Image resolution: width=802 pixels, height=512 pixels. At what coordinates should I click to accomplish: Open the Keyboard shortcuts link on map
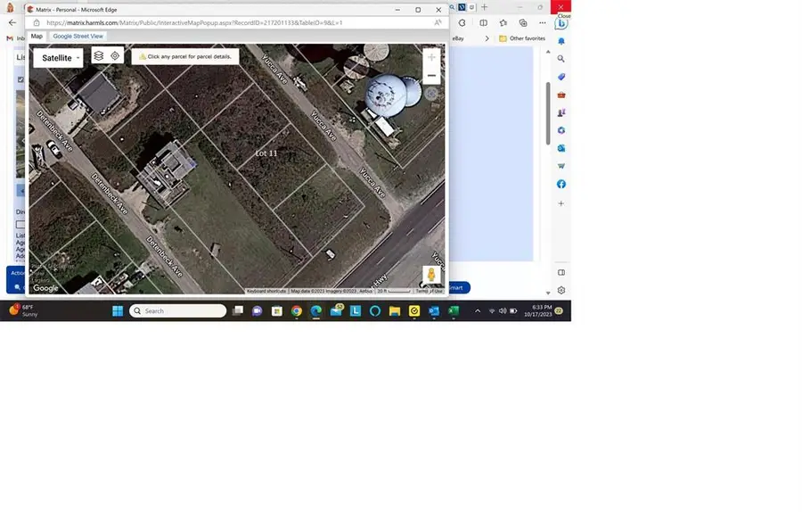point(266,291)
